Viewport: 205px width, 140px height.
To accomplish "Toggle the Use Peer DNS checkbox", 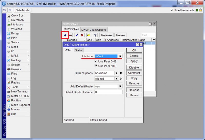I will pyautogui.click(x=96, y=61).
